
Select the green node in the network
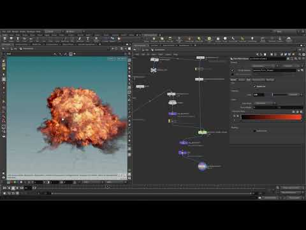coord(202,132)
